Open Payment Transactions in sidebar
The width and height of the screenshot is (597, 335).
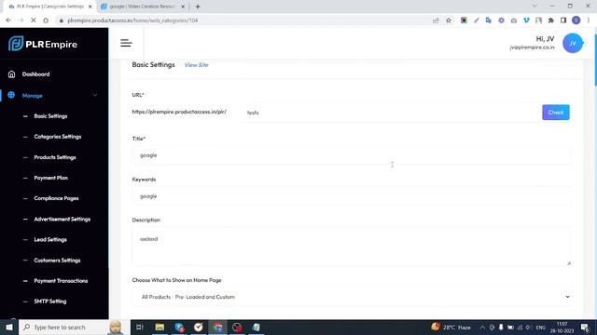[61, 281]
